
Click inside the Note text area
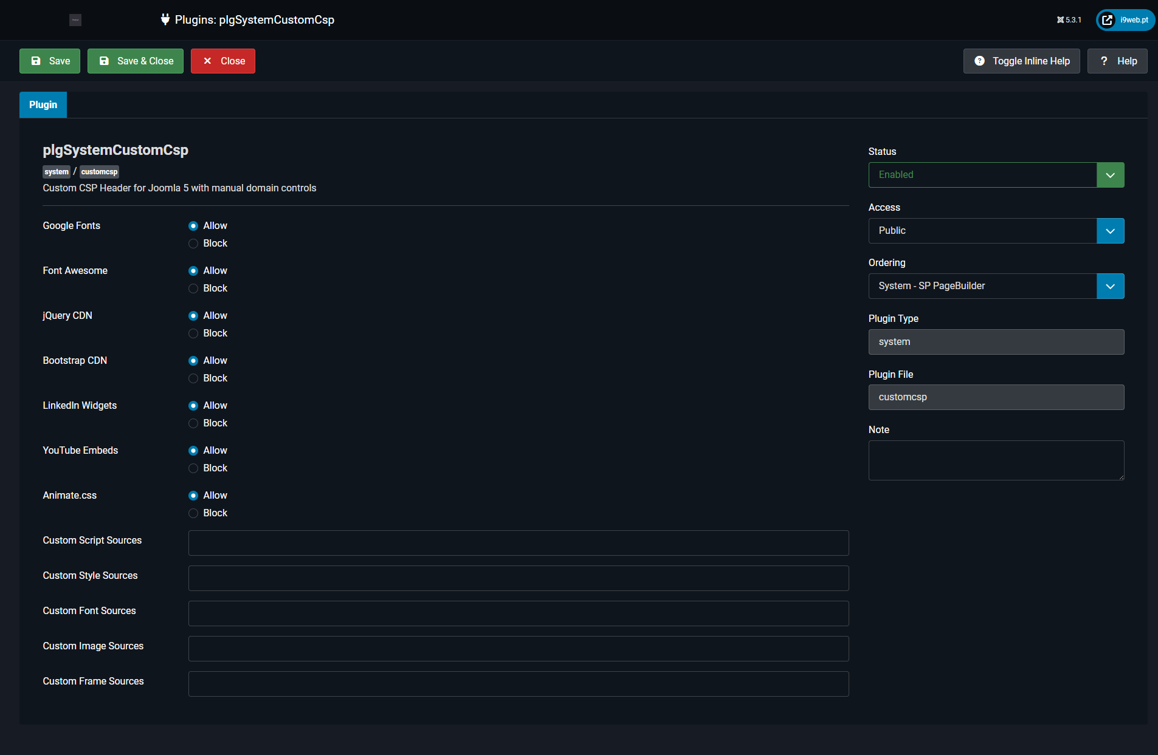(996, 460)
